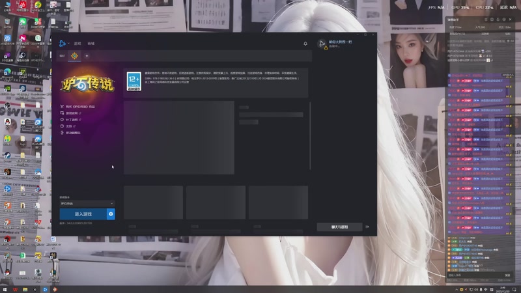This screenshot has width=521, height=293.
Task: Open the 商城 menu in Battle.net
Action: [x=91, y=44]
